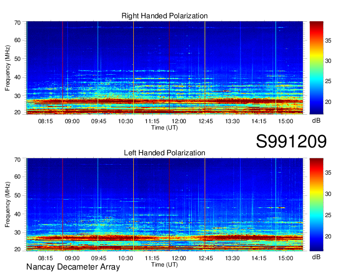Click the 35 dB tick on upper colorbar
This screenshot has height=273, width=337.
tap(328, 41)
